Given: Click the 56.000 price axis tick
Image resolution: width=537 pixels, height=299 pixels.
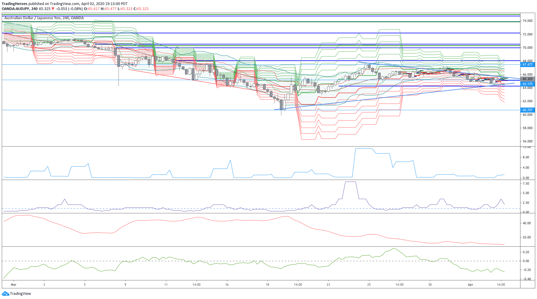Looking at the screenshot, I should (x=528, y=141).
